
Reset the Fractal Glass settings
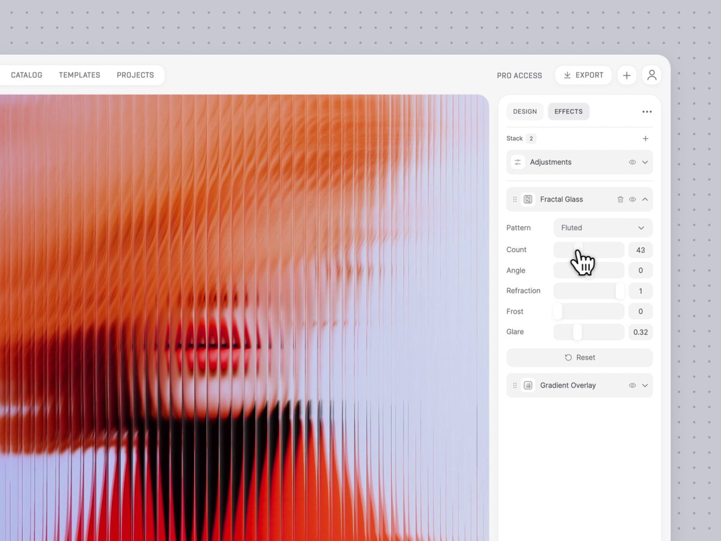(x=580, y=358)
